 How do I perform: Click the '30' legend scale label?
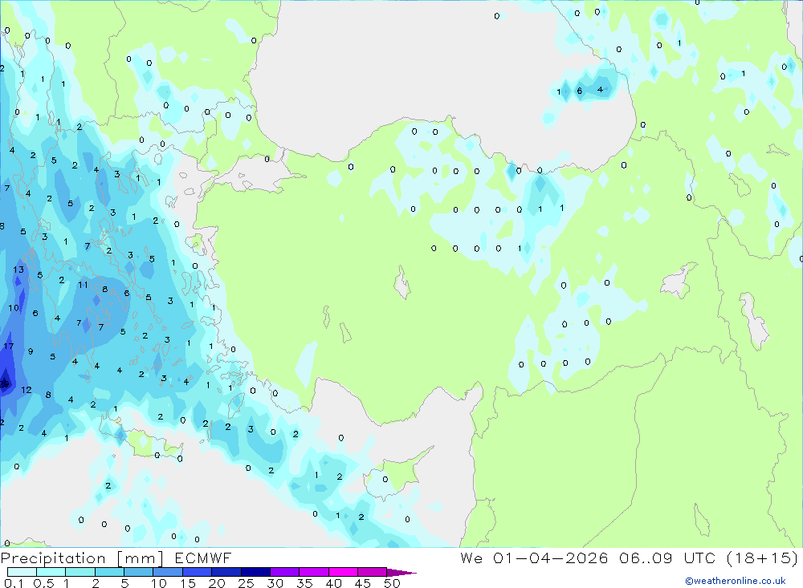click(275, 583)
